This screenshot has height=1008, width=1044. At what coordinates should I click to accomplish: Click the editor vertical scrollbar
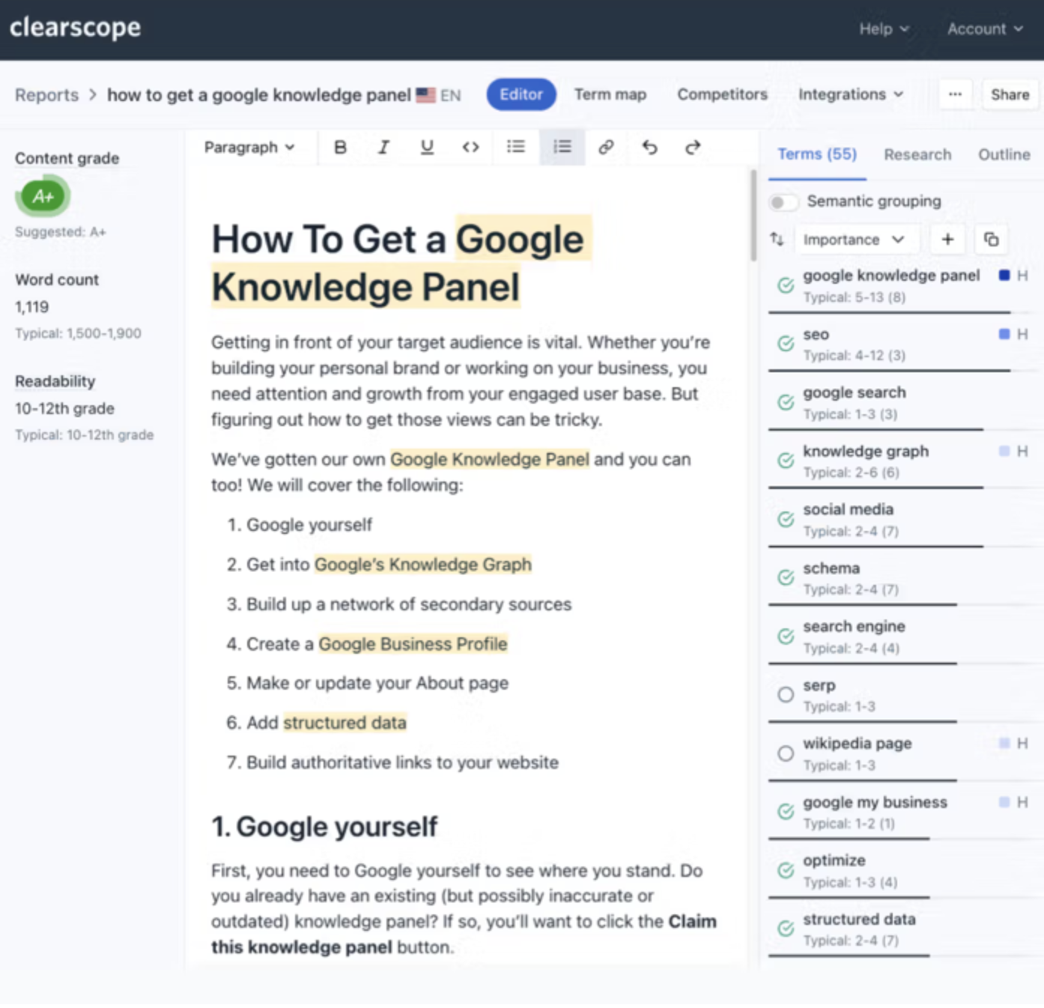pyautogui.click(x=753, y=215)
